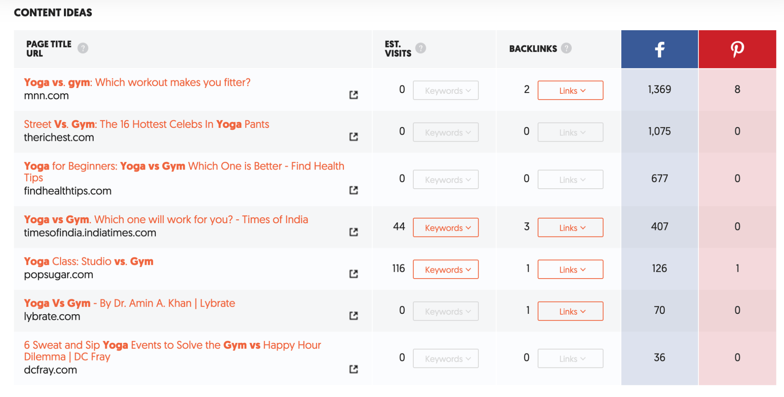Click the 'Street Vs. Gym' hottest celebs title
The width and height of the screenshot is (784, 397).
tap(146, 124)
